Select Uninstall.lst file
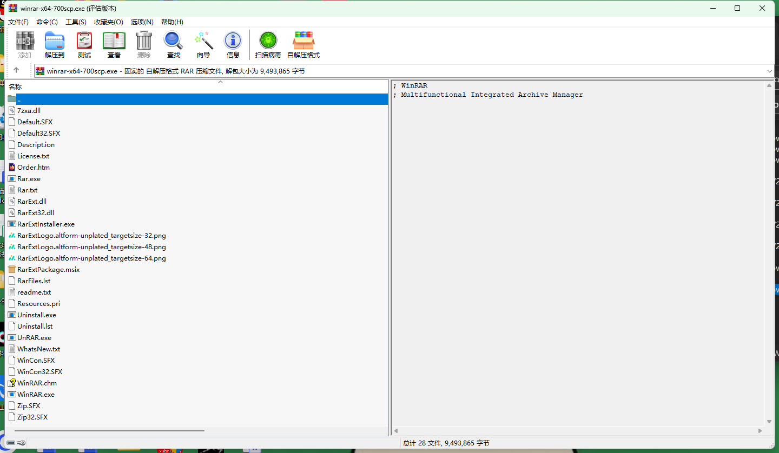779x453 pixels. pyautogui.click(x=35, y=326)
